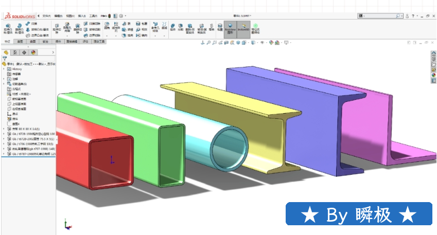437x235 pixels.
Task: Switch to the 钣金 (Sheet Metal) tab
Action: pyautogui.click(x=45, y=42)
